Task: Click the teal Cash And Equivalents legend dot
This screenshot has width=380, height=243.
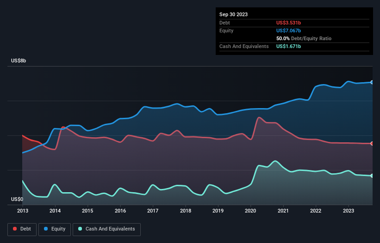Action: (80, 229)
